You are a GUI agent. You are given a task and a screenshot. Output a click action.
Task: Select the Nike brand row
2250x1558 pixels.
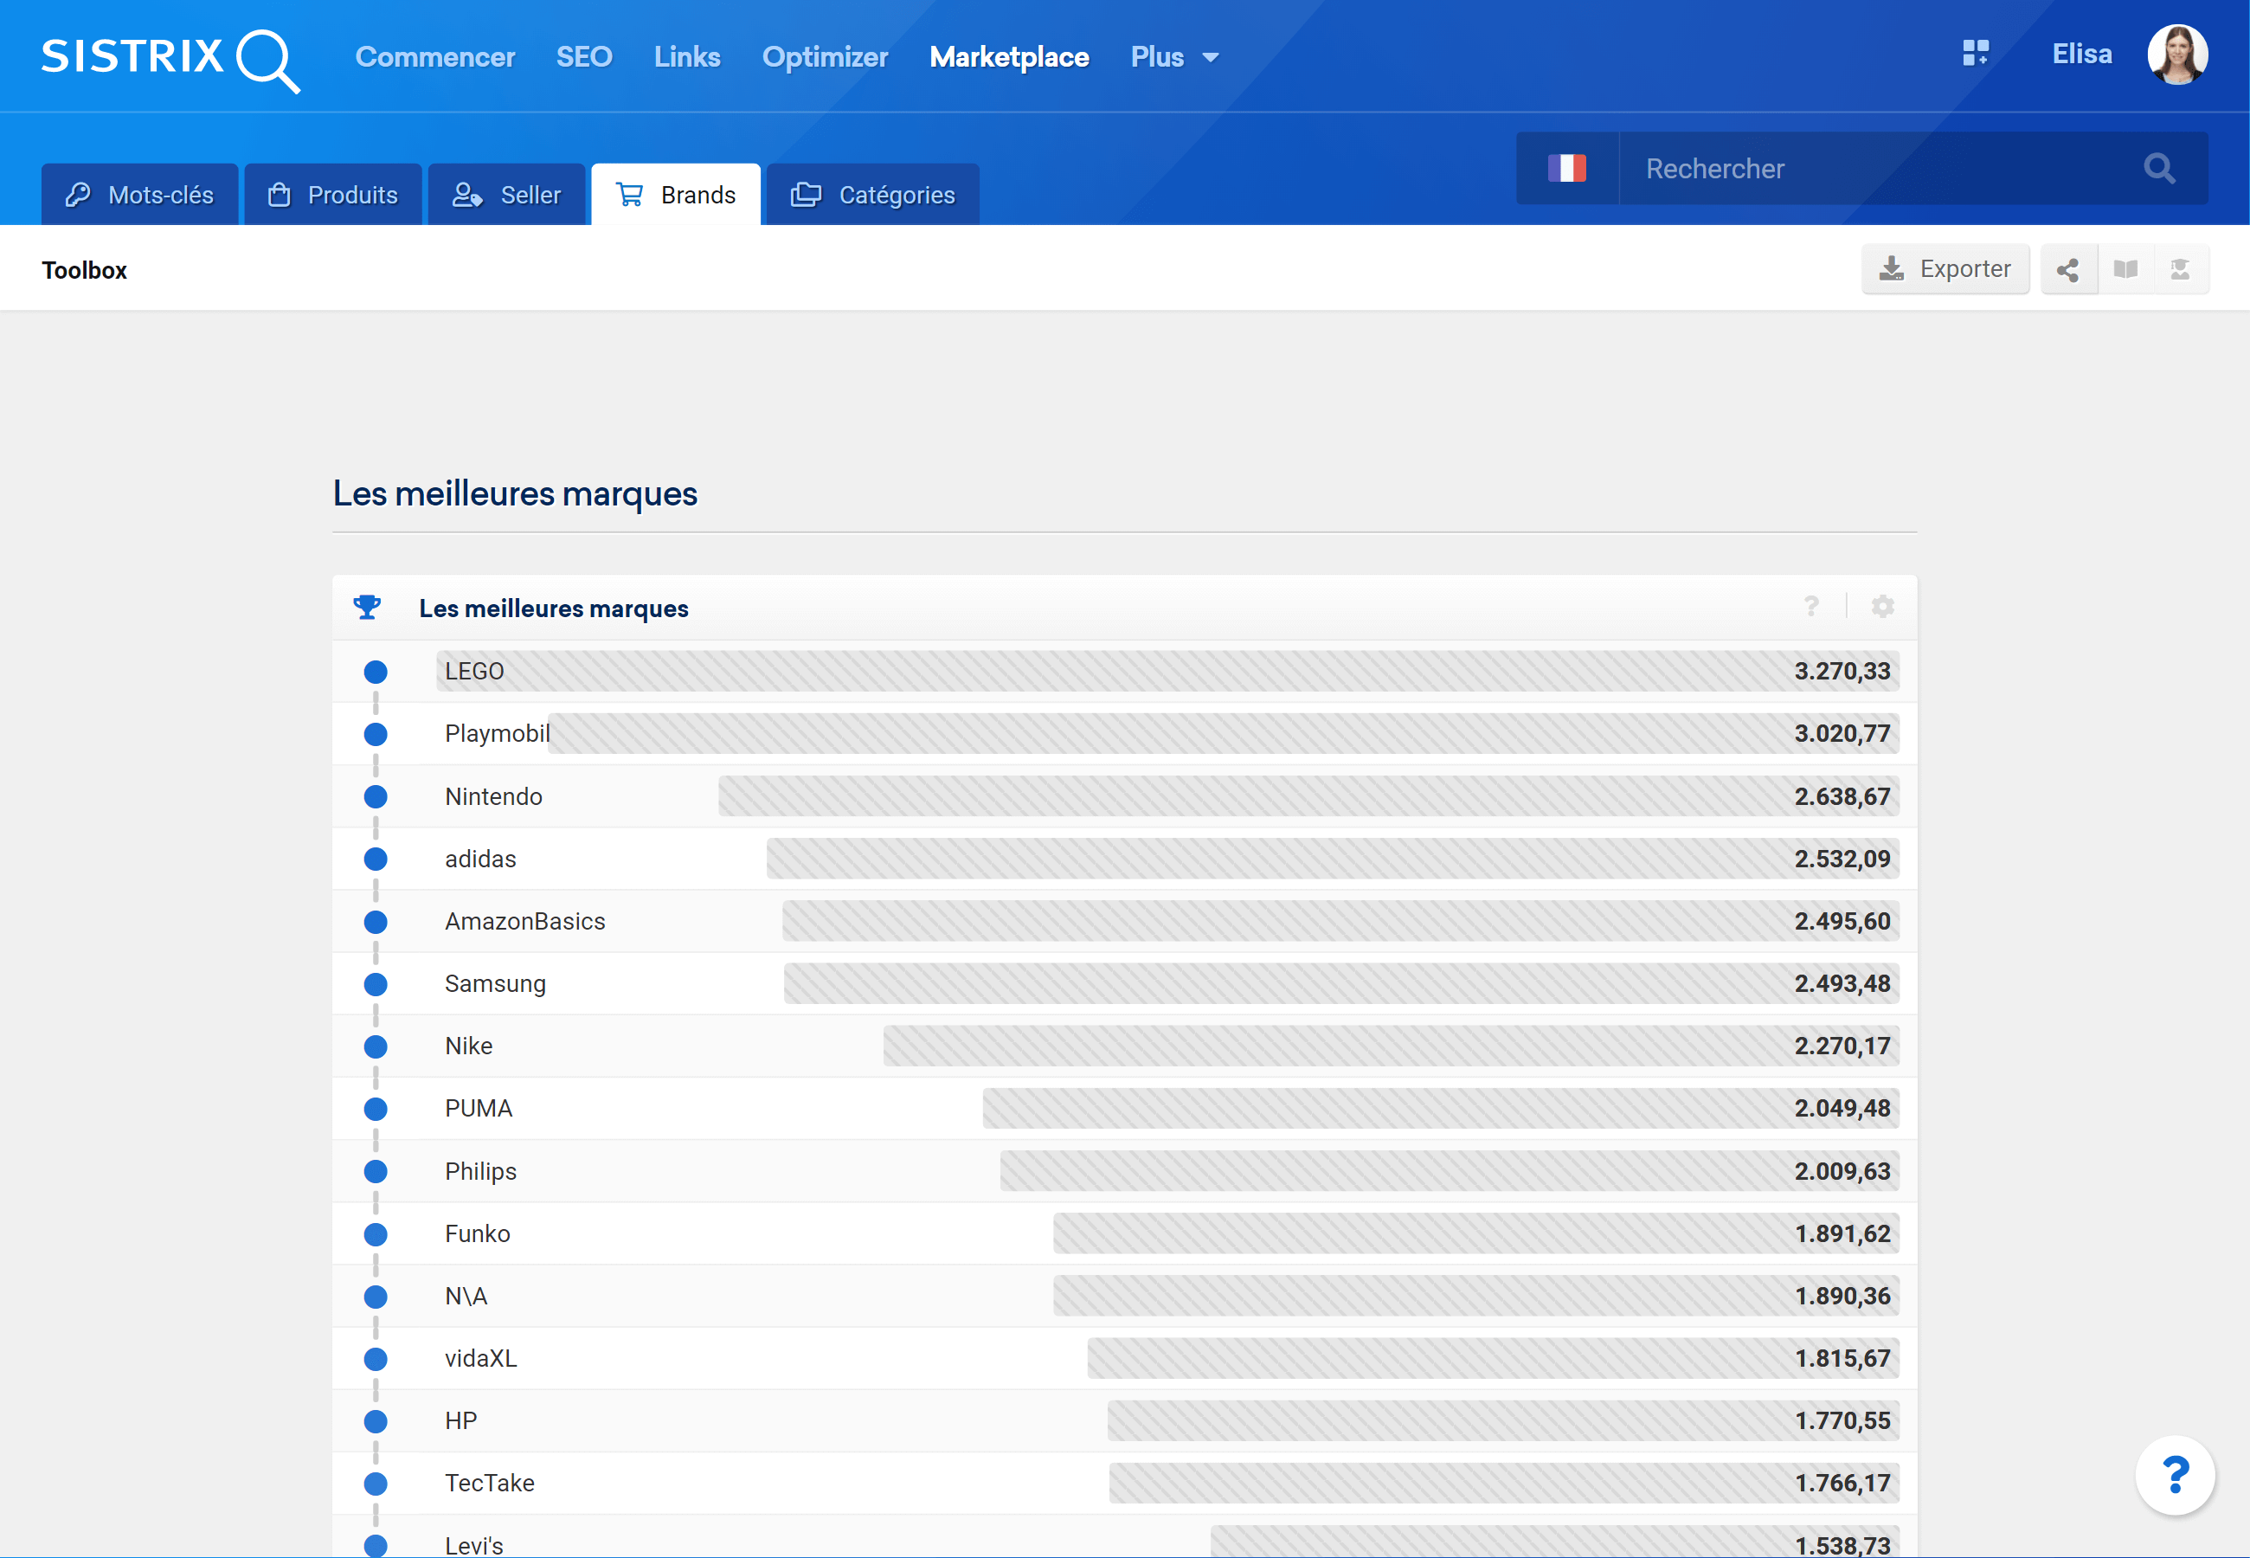(1124, 1046)
